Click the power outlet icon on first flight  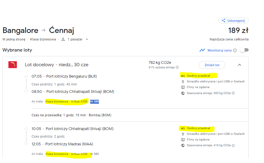[183, 81]
